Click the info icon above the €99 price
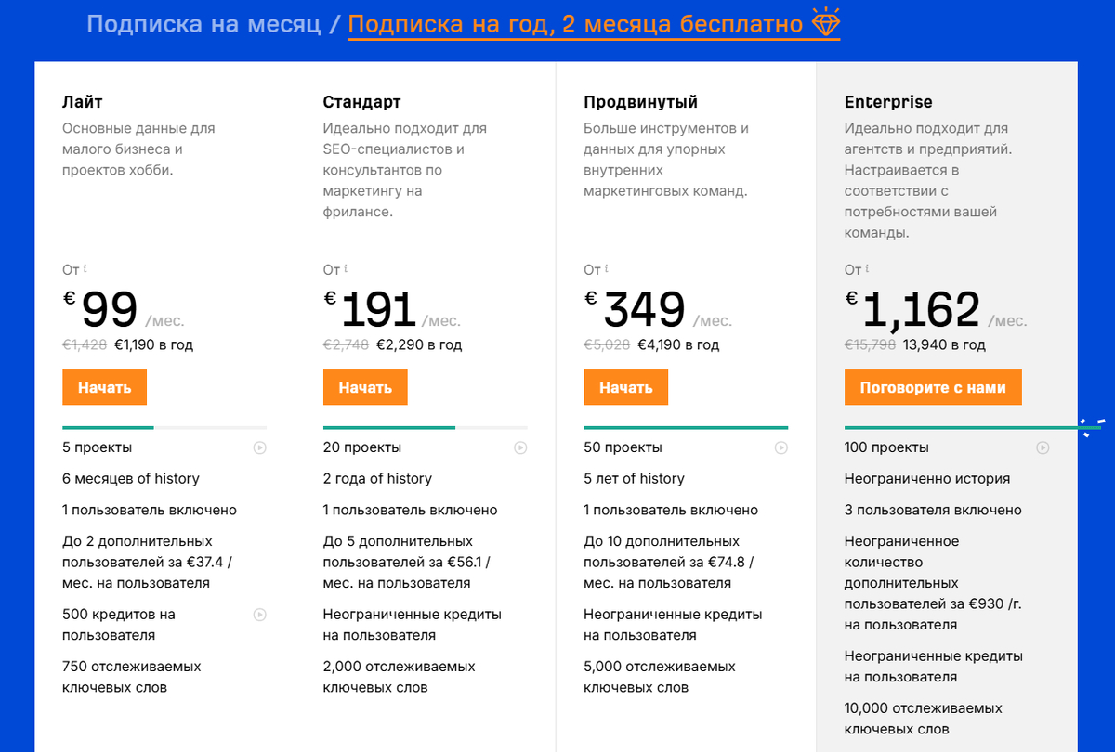The image size is (1115, 752). 85,268
